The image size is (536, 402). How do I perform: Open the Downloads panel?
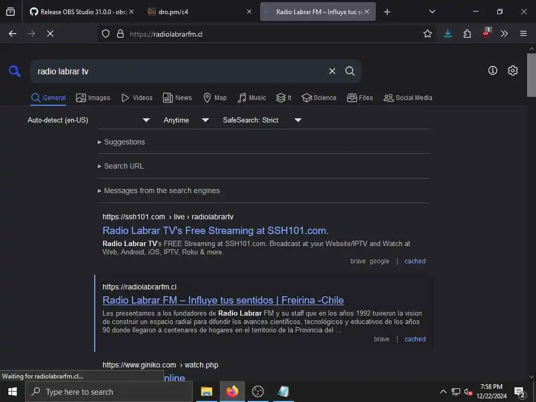coord(448,33)
